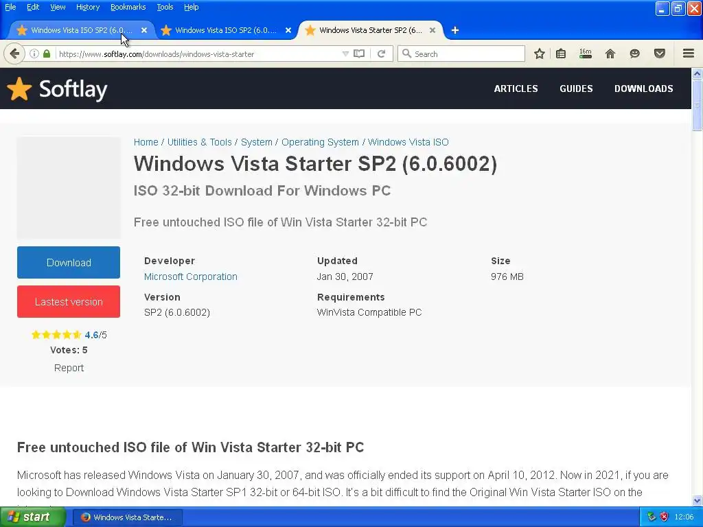The image size is (703, 527).
Task: Click the green padlock security icon
Action: point(47,54)
